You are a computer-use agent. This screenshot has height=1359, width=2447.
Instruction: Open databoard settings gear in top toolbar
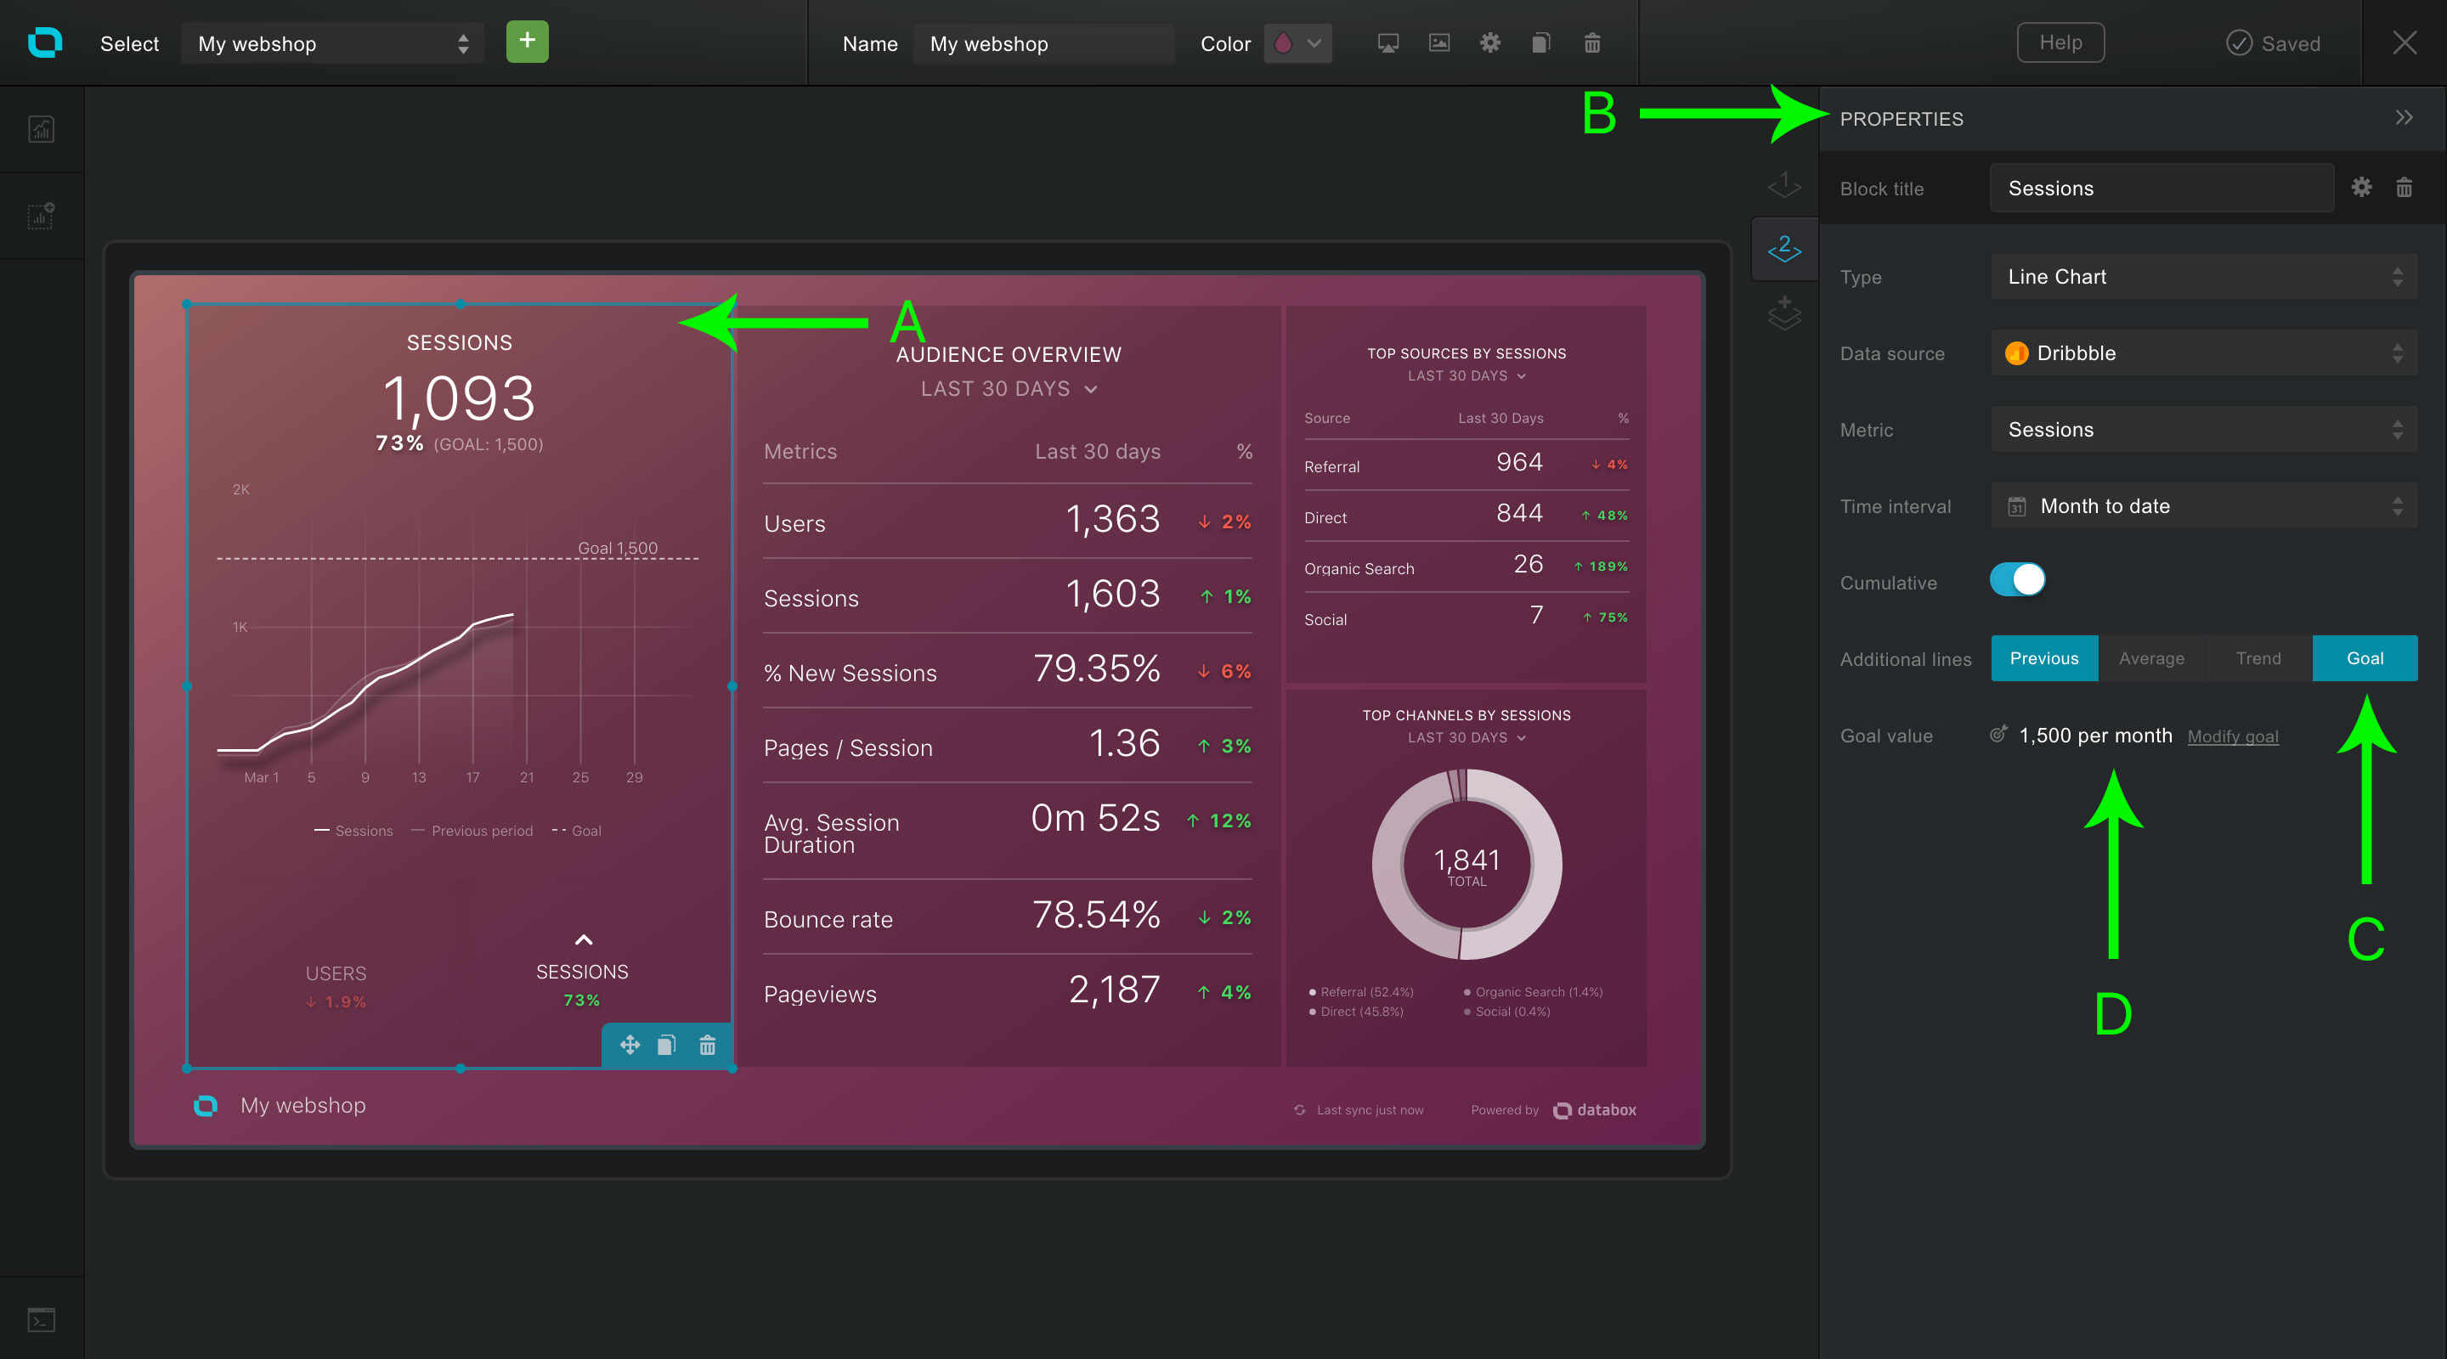click(x=1490, y=43)
